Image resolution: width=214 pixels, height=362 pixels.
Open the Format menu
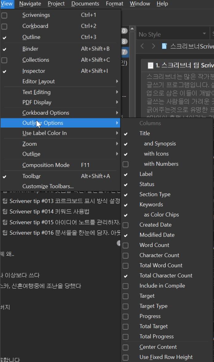(x=114, y=4)
